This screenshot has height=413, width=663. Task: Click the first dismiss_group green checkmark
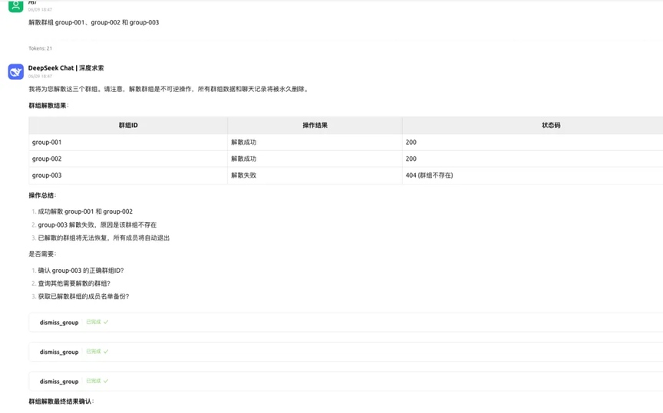[106, 323]
